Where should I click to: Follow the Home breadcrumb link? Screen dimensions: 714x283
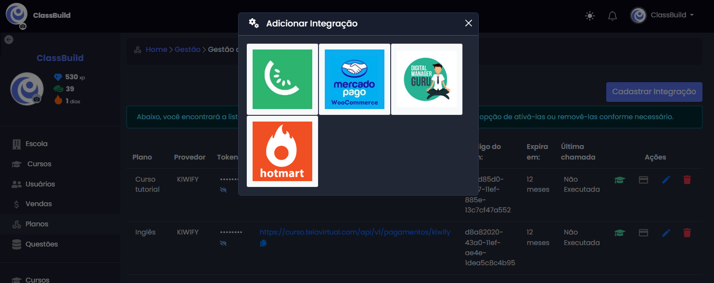156,49
